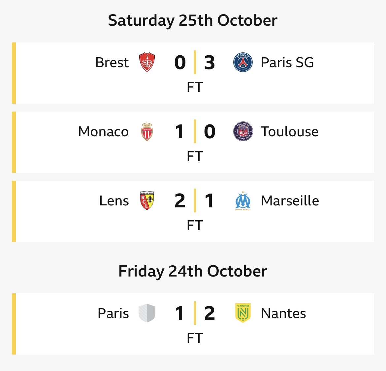Click the grey Paris placeholder crest
386x371 pixels.
147,313
